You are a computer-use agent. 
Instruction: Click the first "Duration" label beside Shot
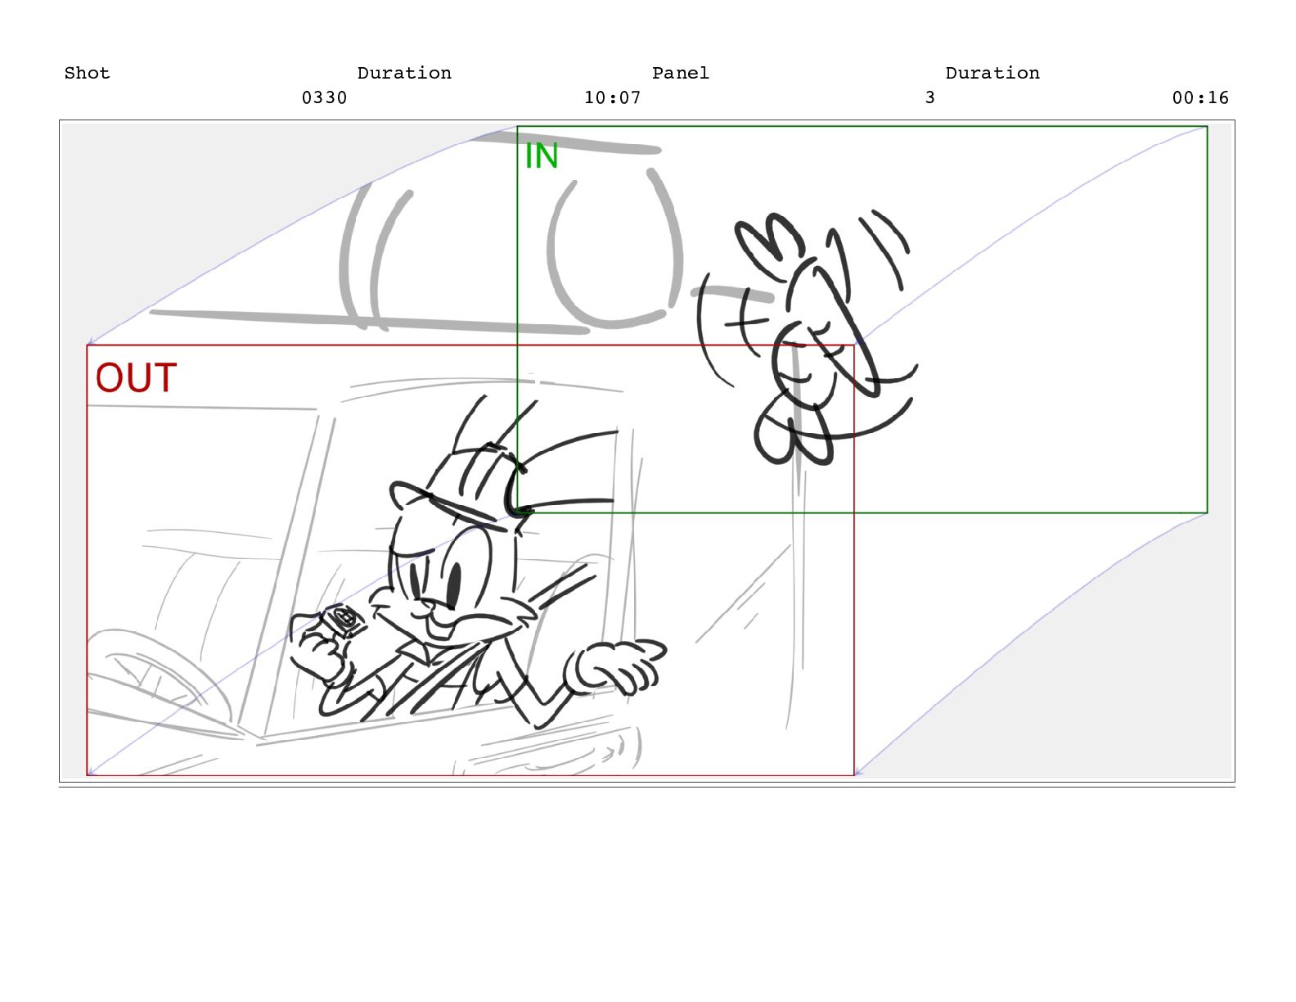point(404,73)
